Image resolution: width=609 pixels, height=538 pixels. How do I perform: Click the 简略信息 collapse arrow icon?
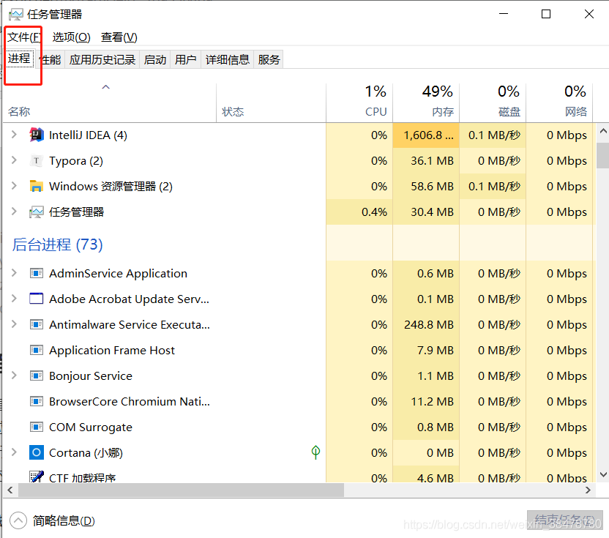[18, 520]
